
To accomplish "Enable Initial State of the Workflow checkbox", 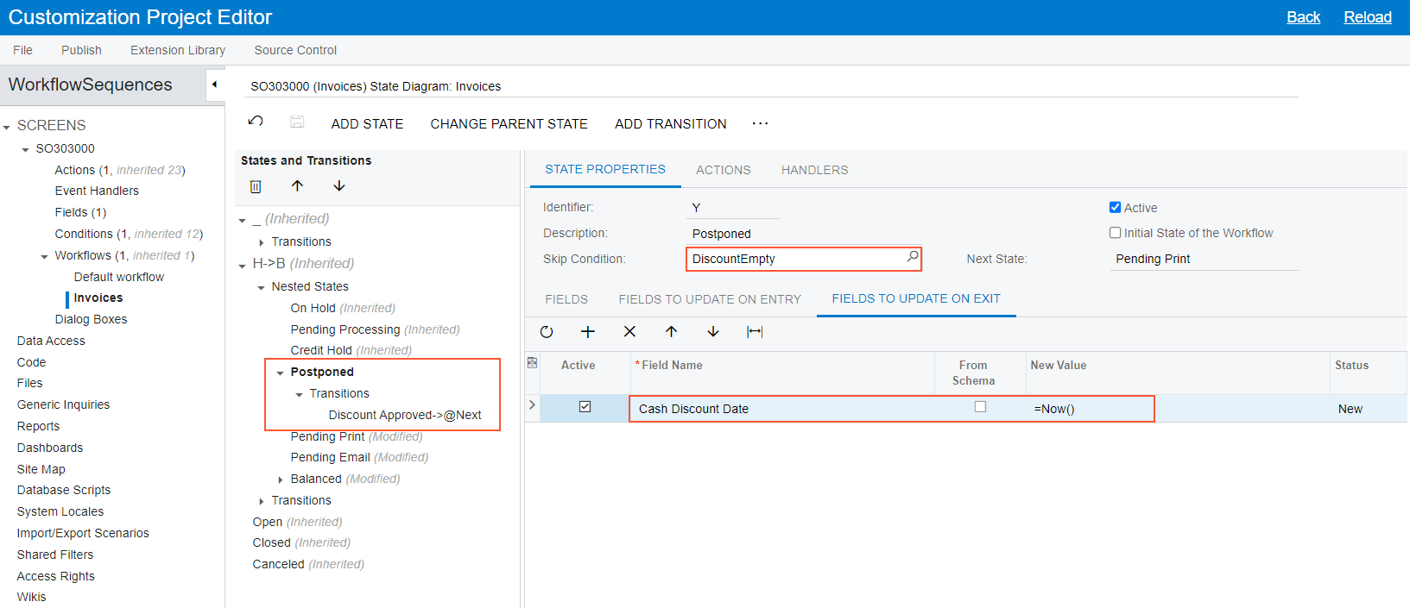I will point(1115,233).
